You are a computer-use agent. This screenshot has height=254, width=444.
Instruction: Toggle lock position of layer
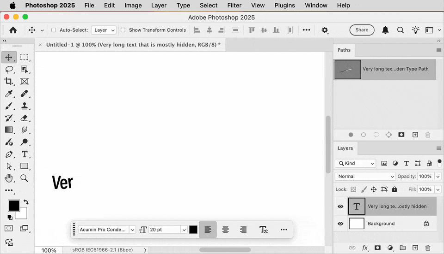click(x=374, y=189)
